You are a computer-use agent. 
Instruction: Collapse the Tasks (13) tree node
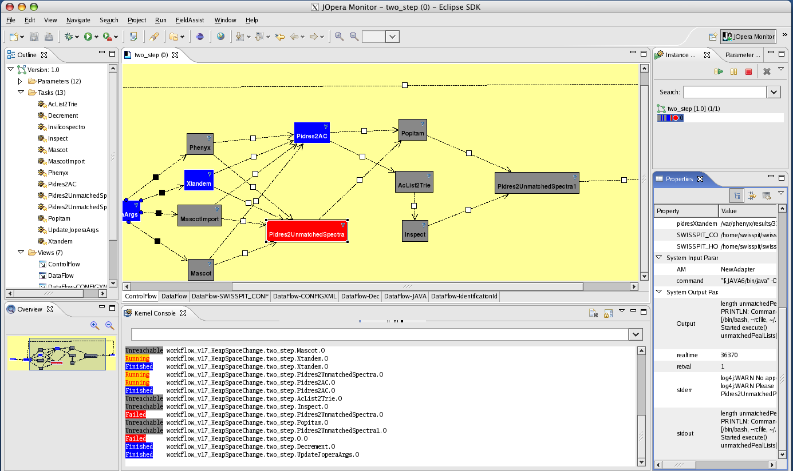coord(20,93)
